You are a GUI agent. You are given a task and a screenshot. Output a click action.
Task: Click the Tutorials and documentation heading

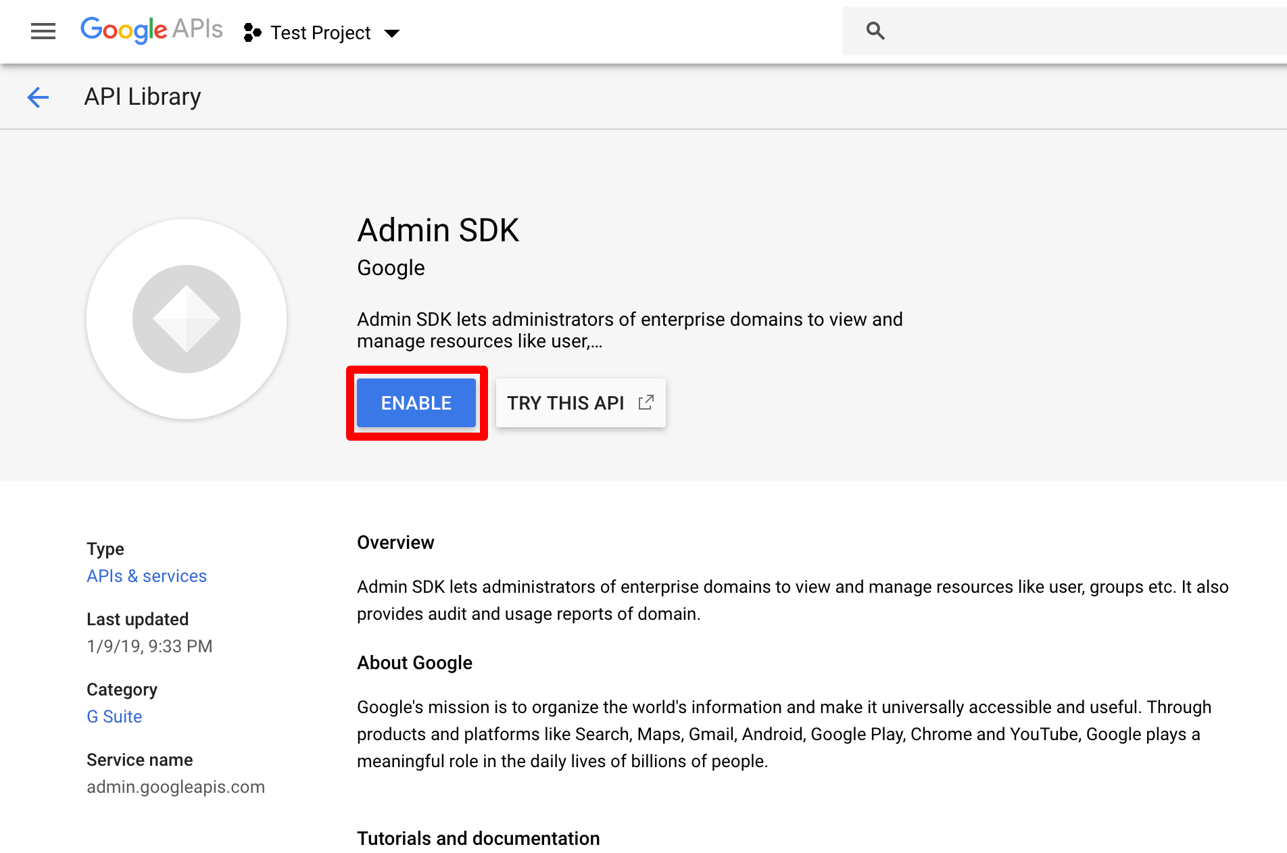479,839
